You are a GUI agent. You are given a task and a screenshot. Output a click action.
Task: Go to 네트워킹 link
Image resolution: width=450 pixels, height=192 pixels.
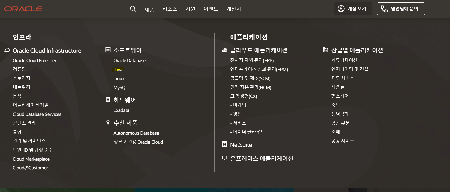pos(21,87)
